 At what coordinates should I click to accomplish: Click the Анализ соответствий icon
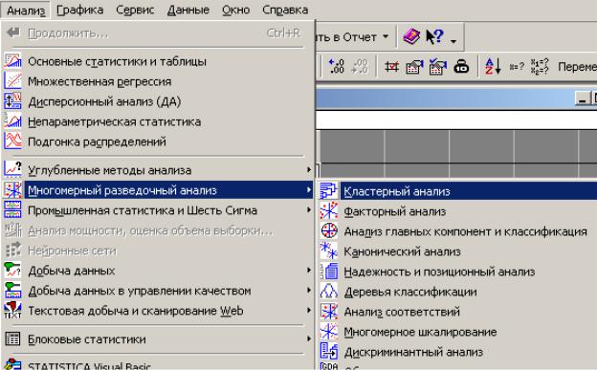(328, 312)
